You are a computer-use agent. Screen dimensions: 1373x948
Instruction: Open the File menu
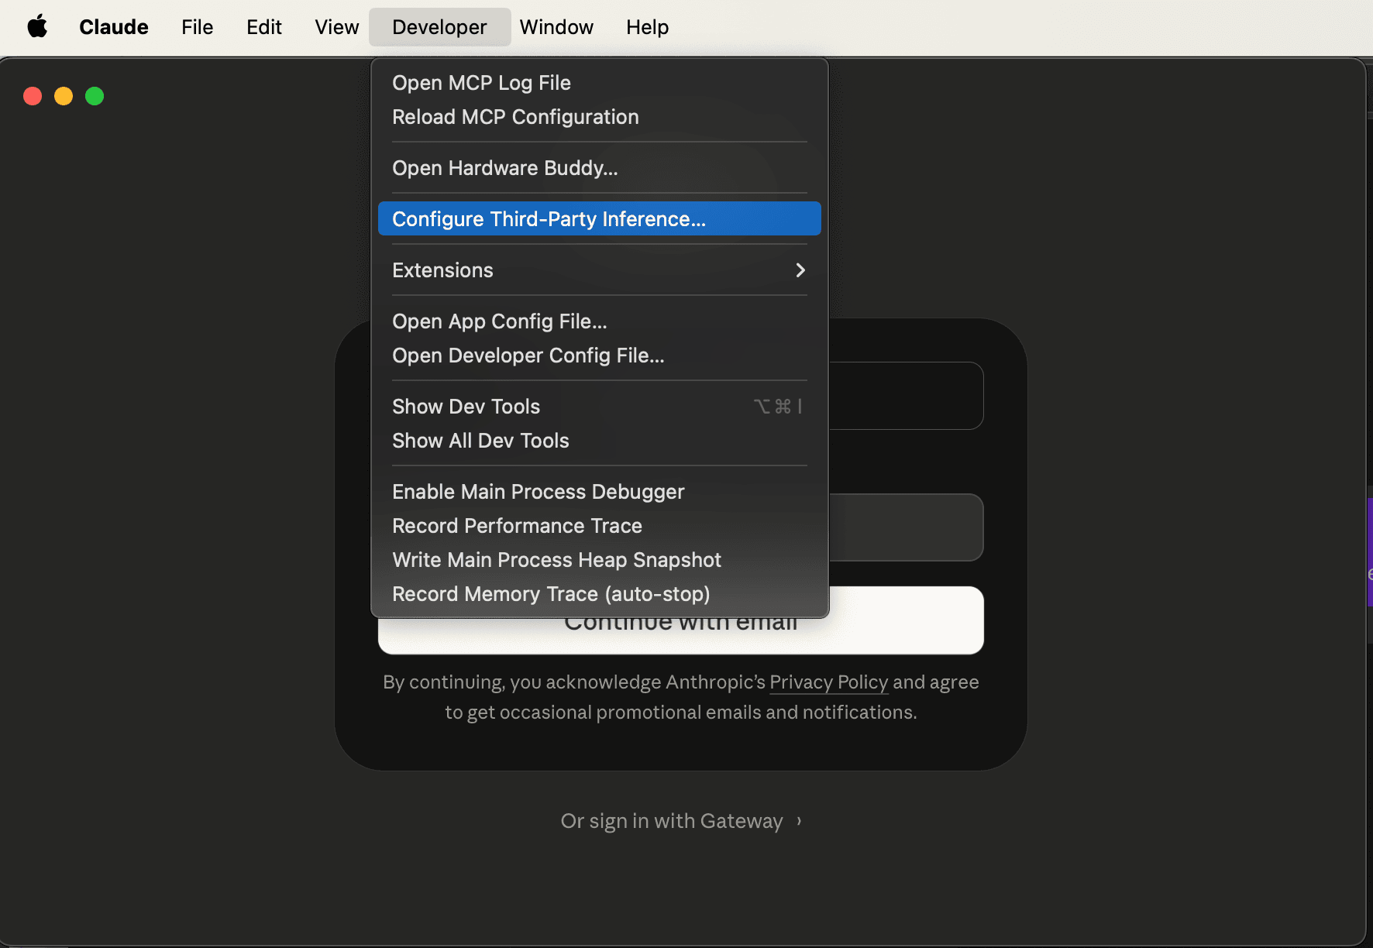[198, 27]
